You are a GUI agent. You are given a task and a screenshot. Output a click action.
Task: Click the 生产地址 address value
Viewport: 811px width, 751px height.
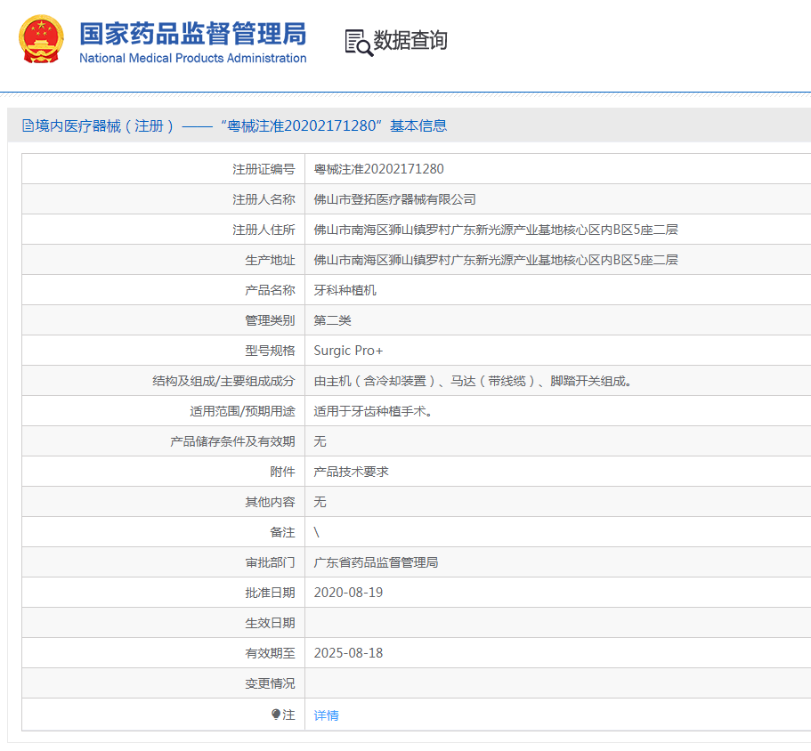coord(496,260)
